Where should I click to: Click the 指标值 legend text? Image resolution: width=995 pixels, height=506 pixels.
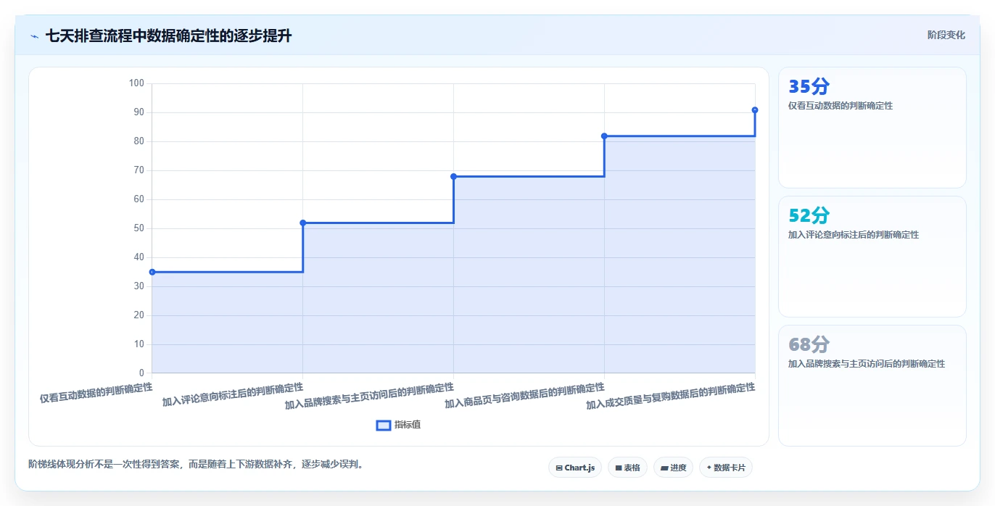pos(408,425)
